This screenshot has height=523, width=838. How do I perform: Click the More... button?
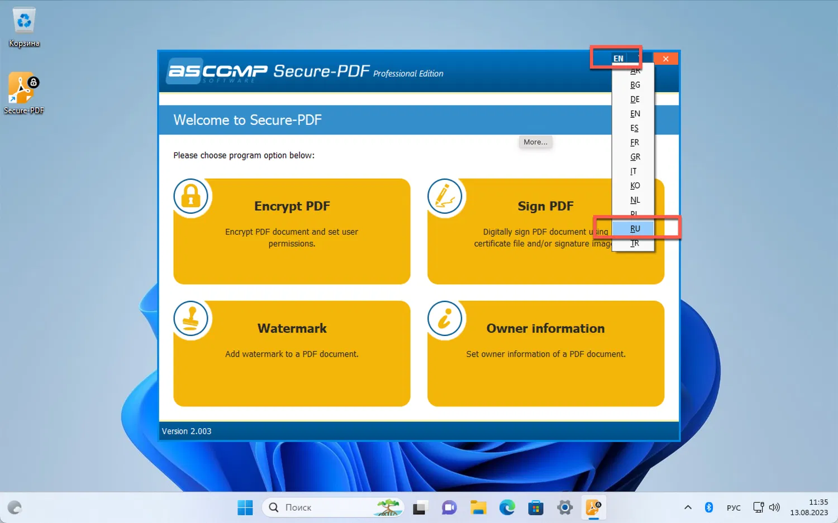coord(535,142)
